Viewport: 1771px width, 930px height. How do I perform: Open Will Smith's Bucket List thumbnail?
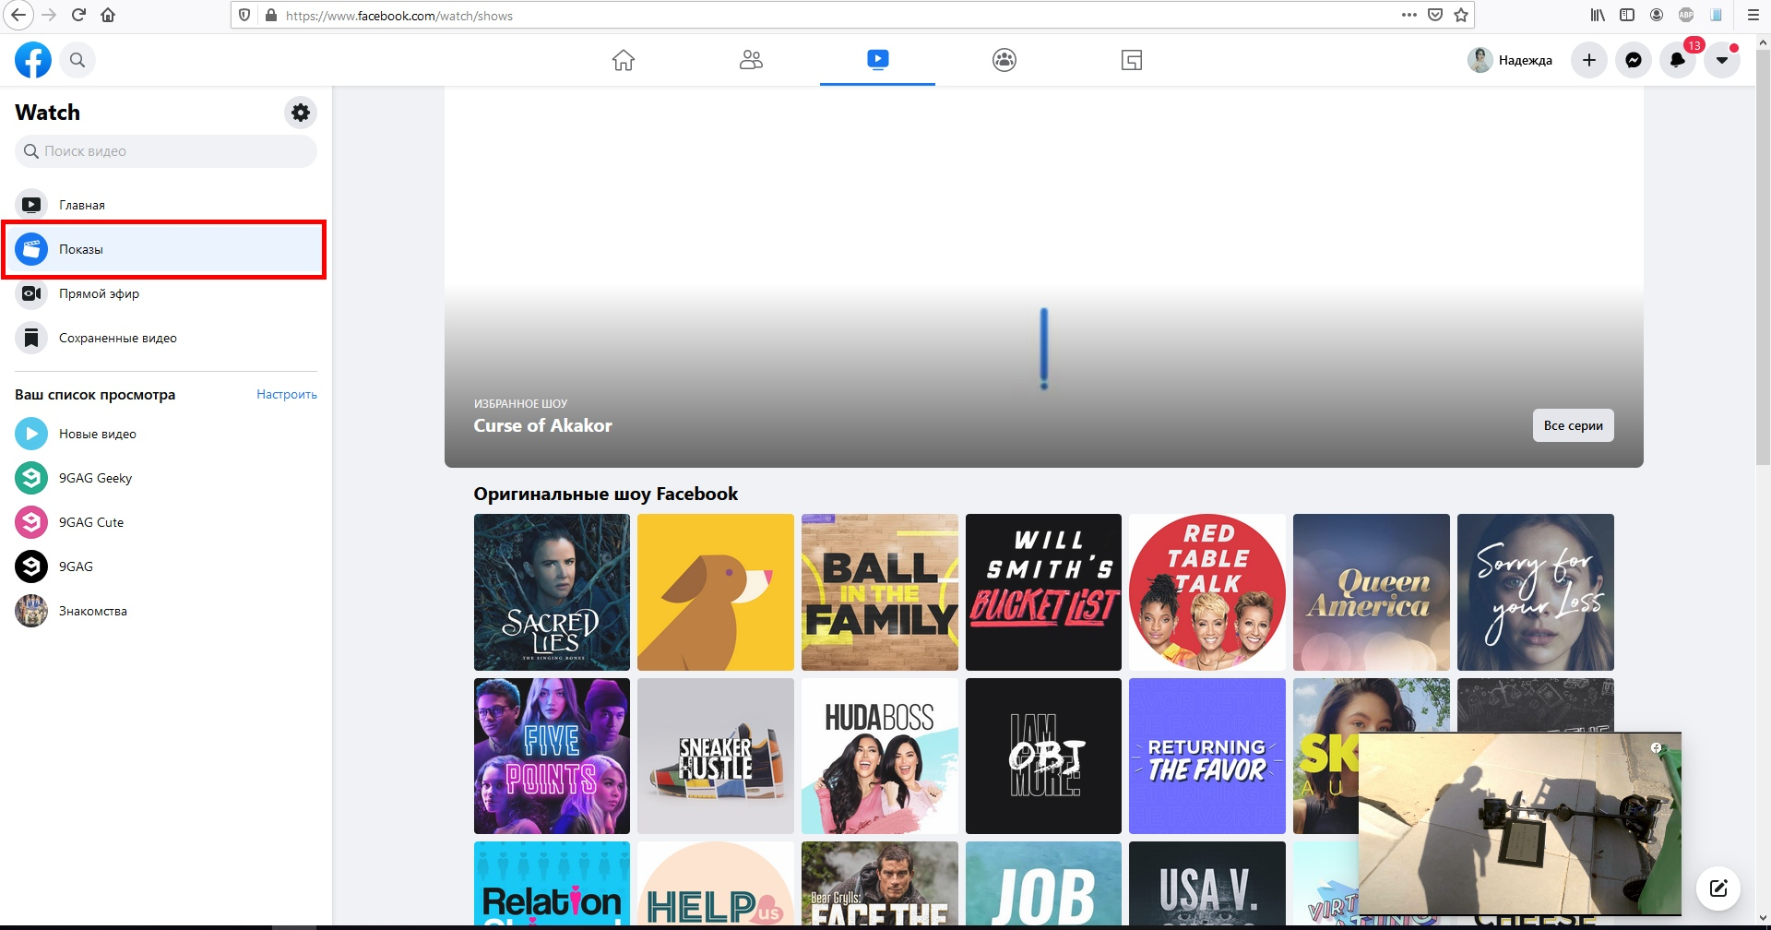tap(1043, 592)
